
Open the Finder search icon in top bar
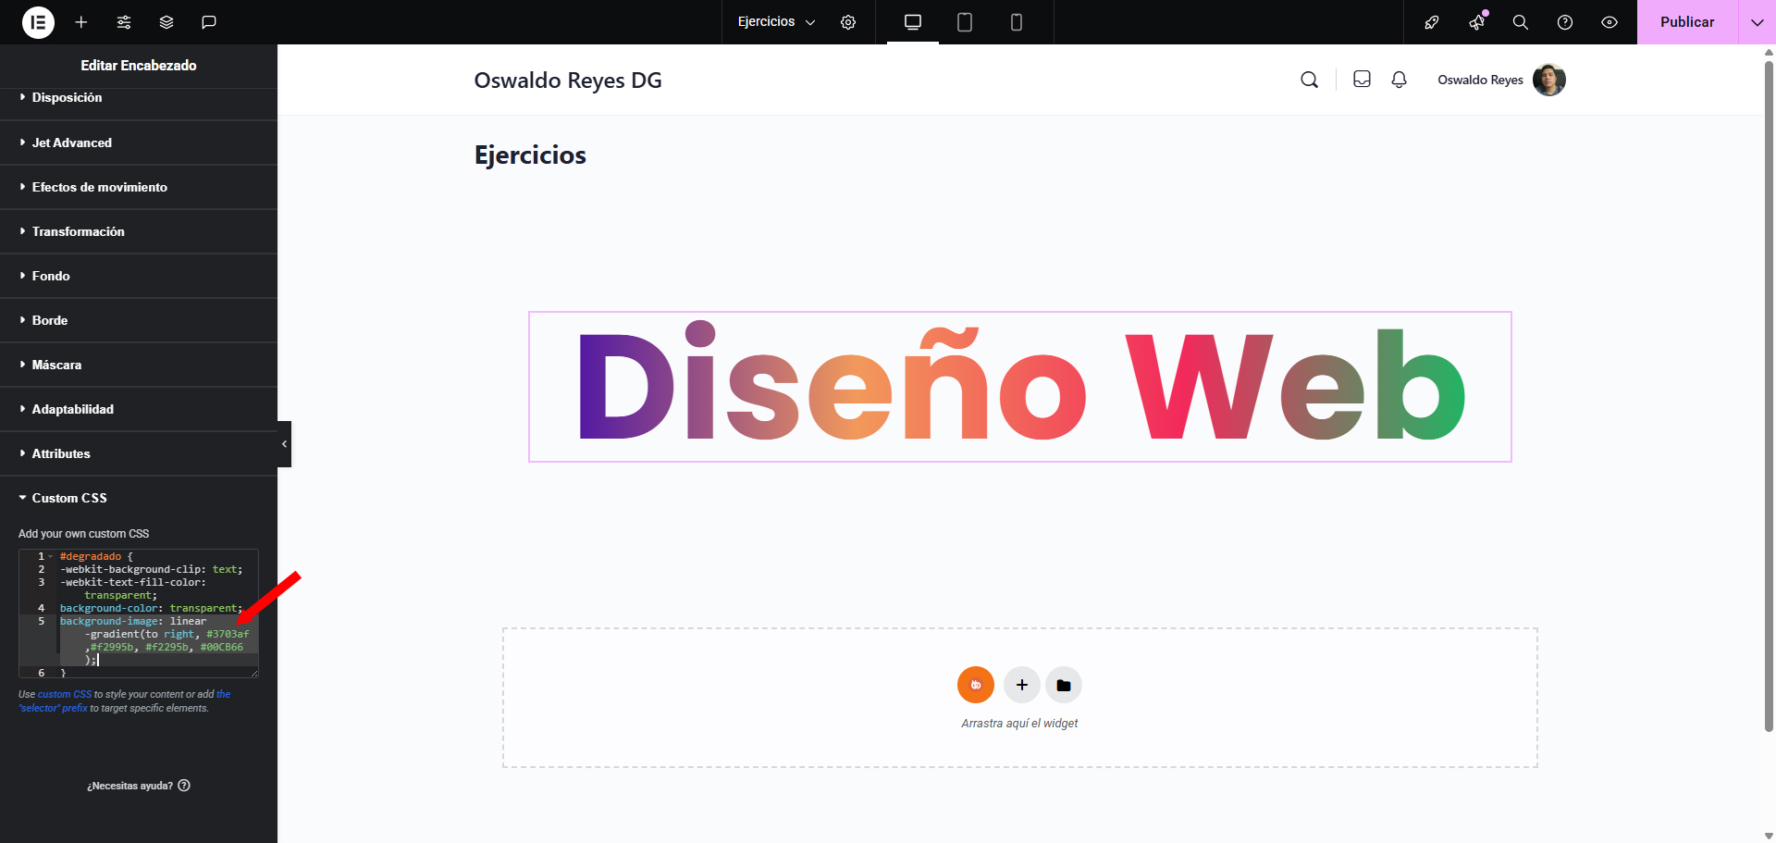[x=1520, y=22]
